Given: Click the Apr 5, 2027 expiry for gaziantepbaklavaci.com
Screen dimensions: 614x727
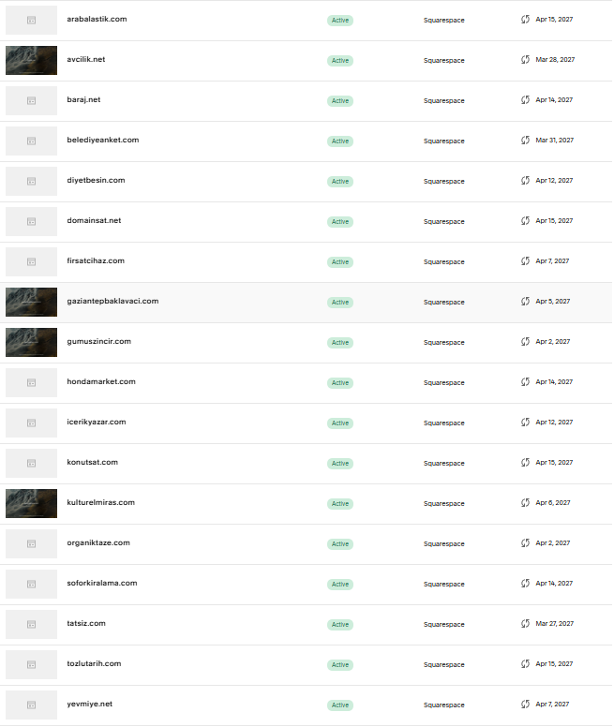Looking at the screenshot, I should [553, 302].
